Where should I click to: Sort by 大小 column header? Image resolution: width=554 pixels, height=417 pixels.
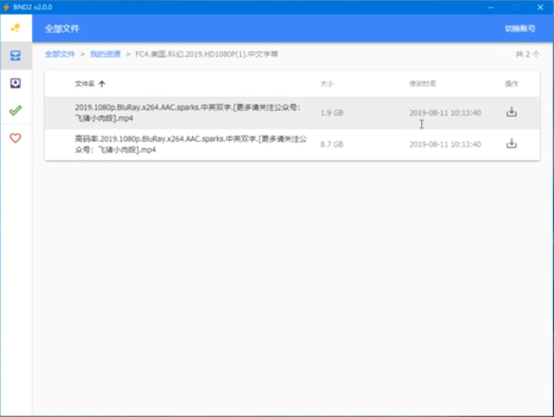click(x=327, y=84)
